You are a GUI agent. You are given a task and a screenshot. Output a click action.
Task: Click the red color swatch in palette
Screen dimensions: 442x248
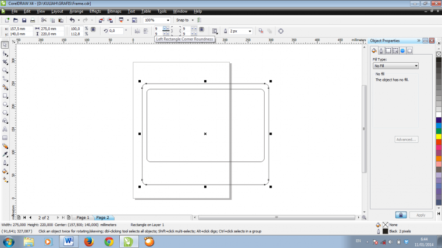pyautogui.click(x=439, y=142)
